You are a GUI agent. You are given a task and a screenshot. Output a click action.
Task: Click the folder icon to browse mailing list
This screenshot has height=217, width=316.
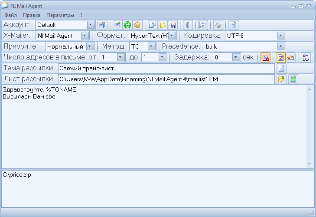tap(281, 79)
